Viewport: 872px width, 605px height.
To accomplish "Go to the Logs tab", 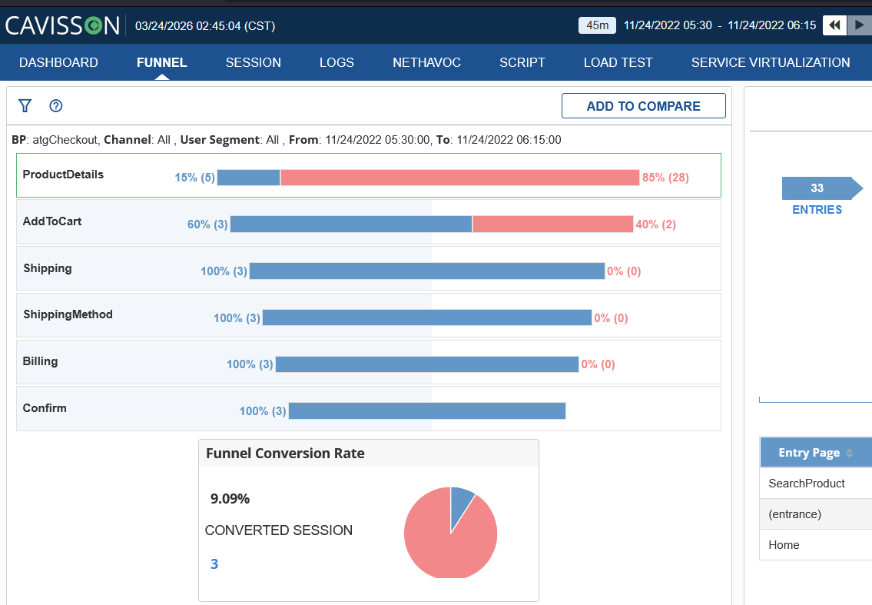I will coord(337,62).
